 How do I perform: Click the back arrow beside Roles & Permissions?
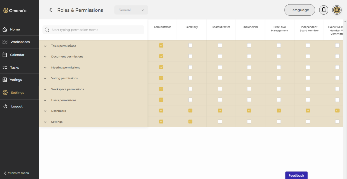point(50,10)
